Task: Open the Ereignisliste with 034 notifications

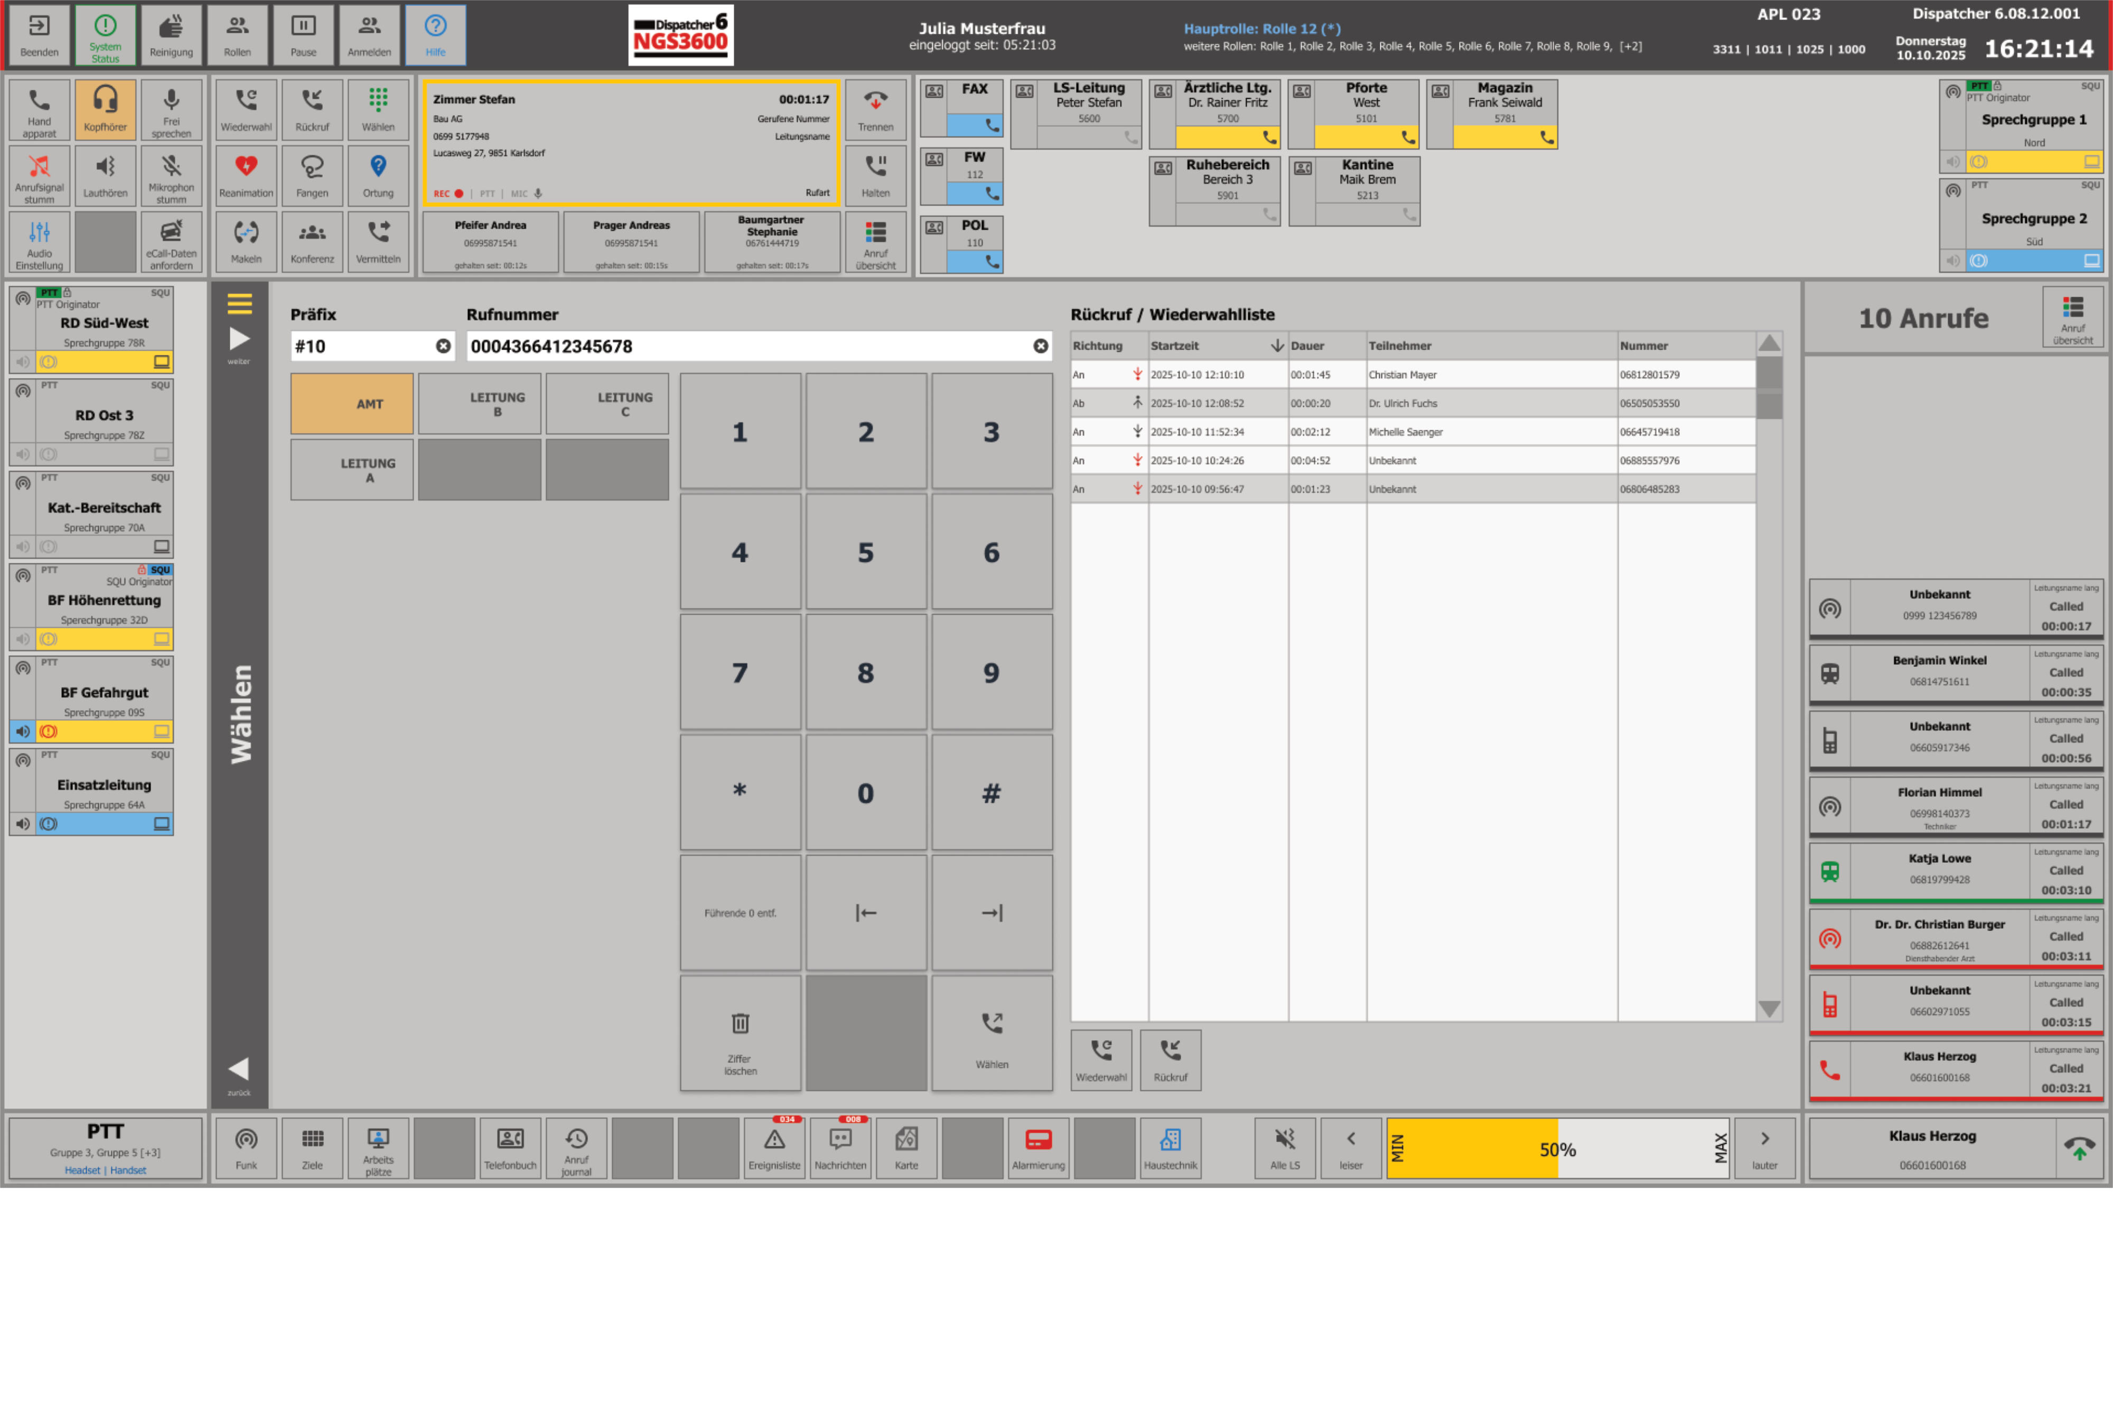Action: 774,1148
